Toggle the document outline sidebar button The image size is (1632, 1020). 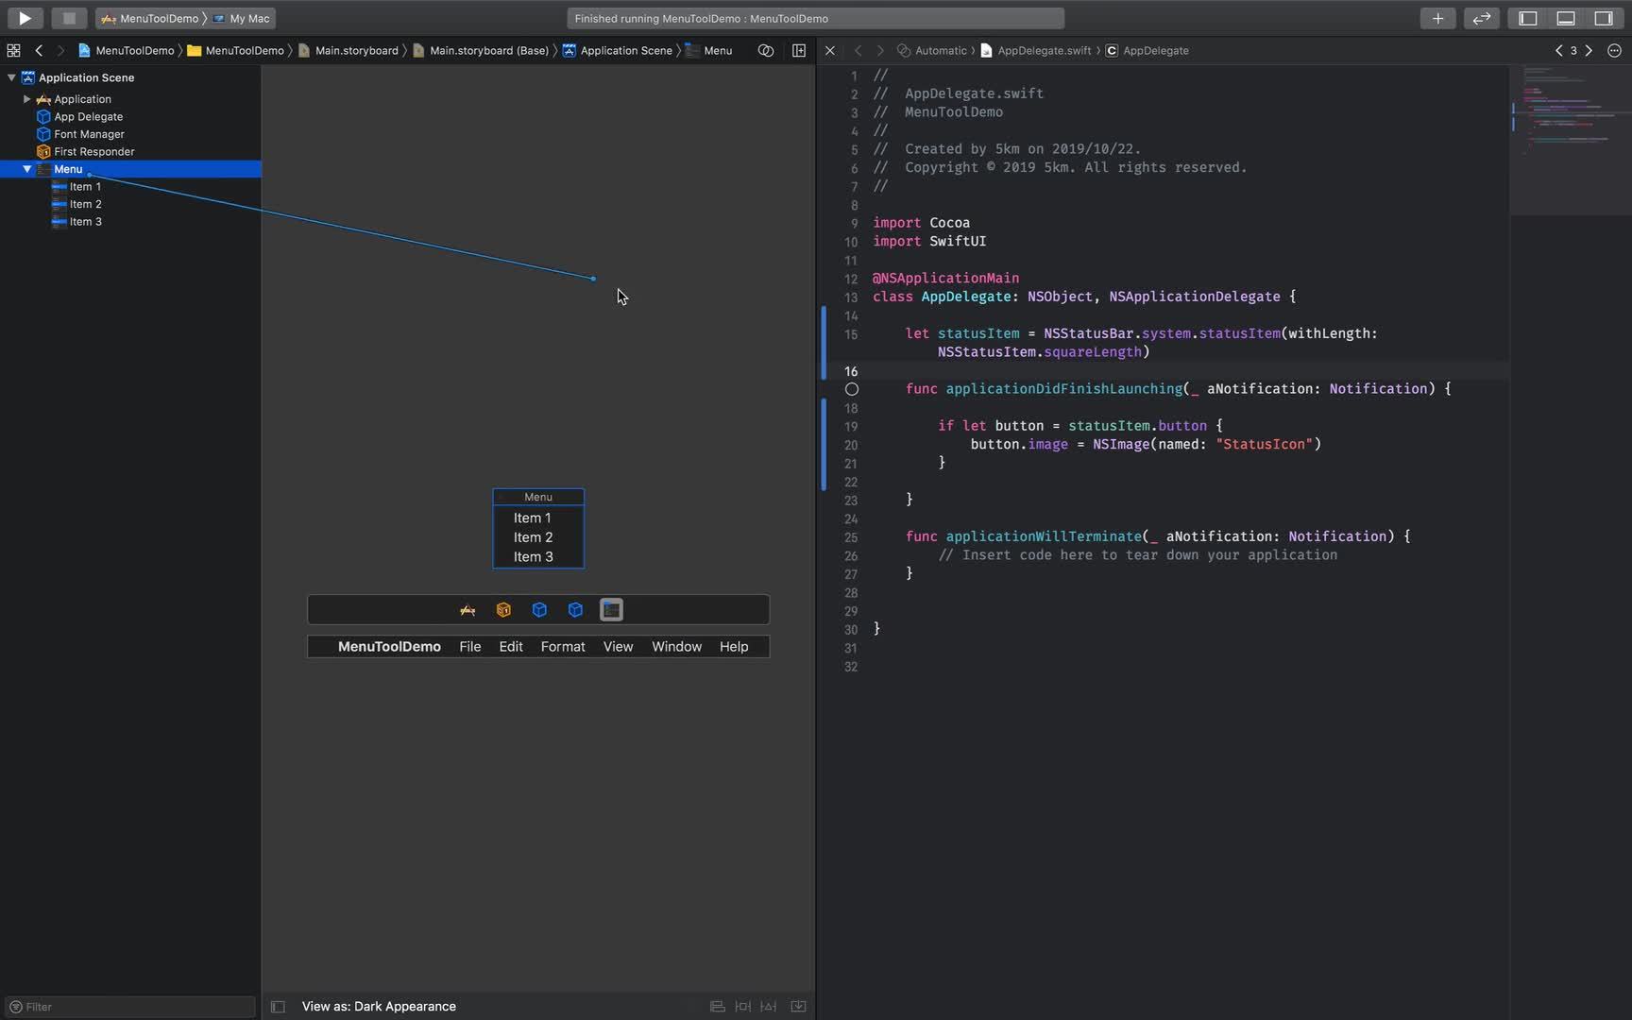[x=278, y=1007]
